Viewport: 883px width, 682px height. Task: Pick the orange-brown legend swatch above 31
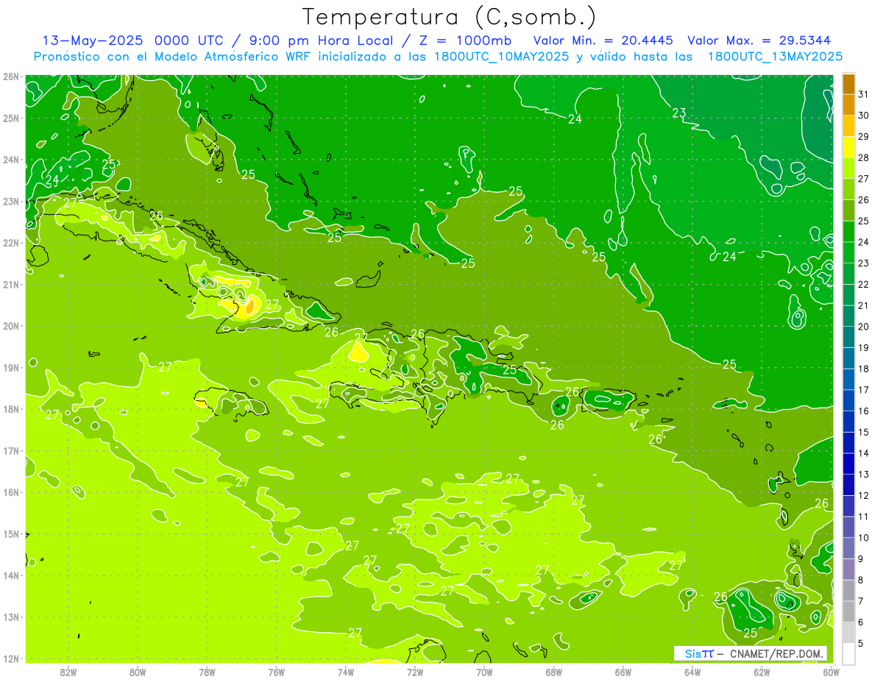coord(848,84)
